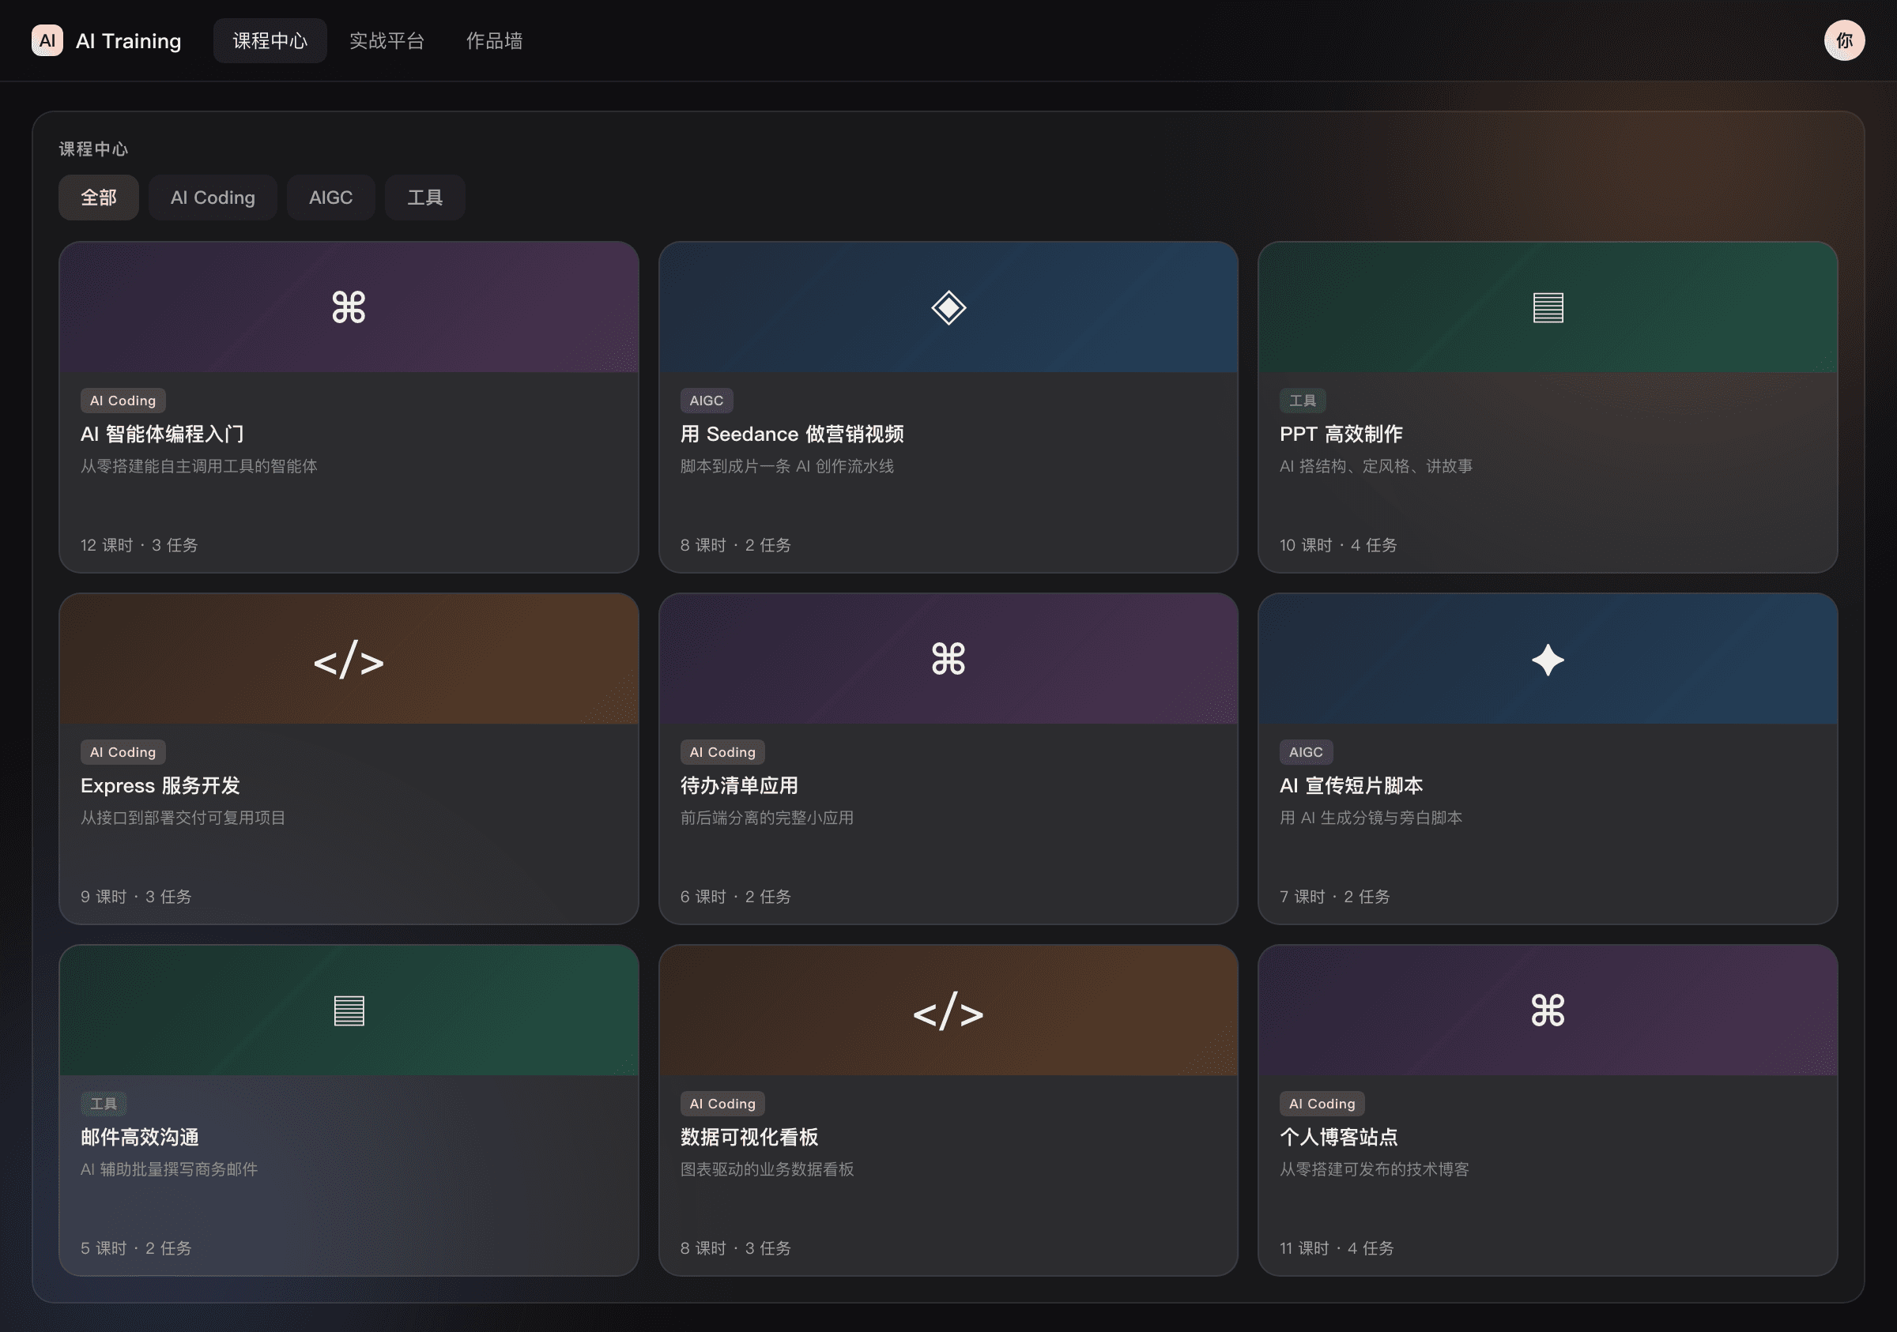The width and height of the screenshot is (1897, 1332).
Task: Click the AIGC tag on Seedance card
Action: point(707,401)
